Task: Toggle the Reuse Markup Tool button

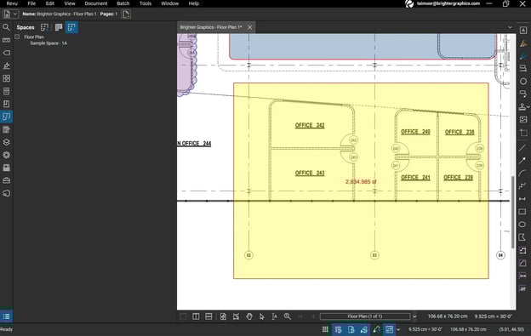Action: click(377, 329)
